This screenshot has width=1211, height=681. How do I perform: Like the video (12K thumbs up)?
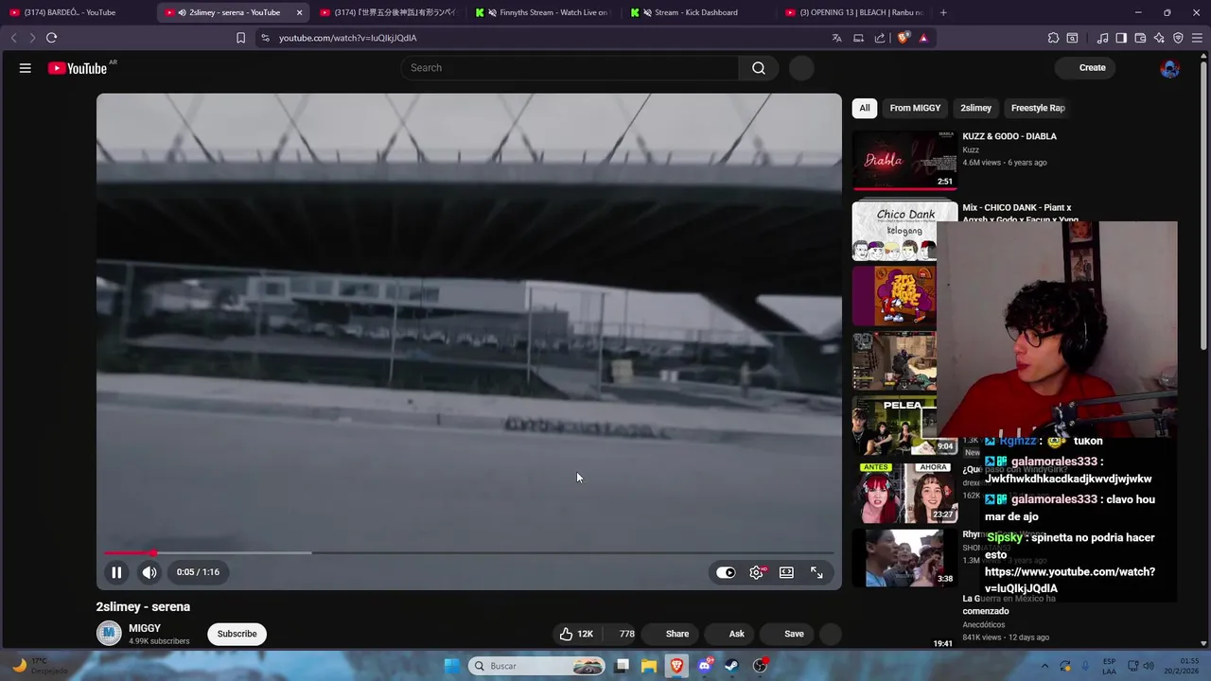pos(576,634)
